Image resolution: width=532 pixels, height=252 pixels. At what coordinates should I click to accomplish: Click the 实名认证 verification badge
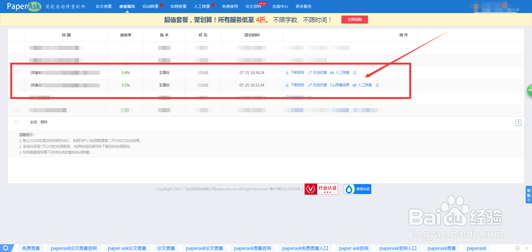(x=357, y=189)
